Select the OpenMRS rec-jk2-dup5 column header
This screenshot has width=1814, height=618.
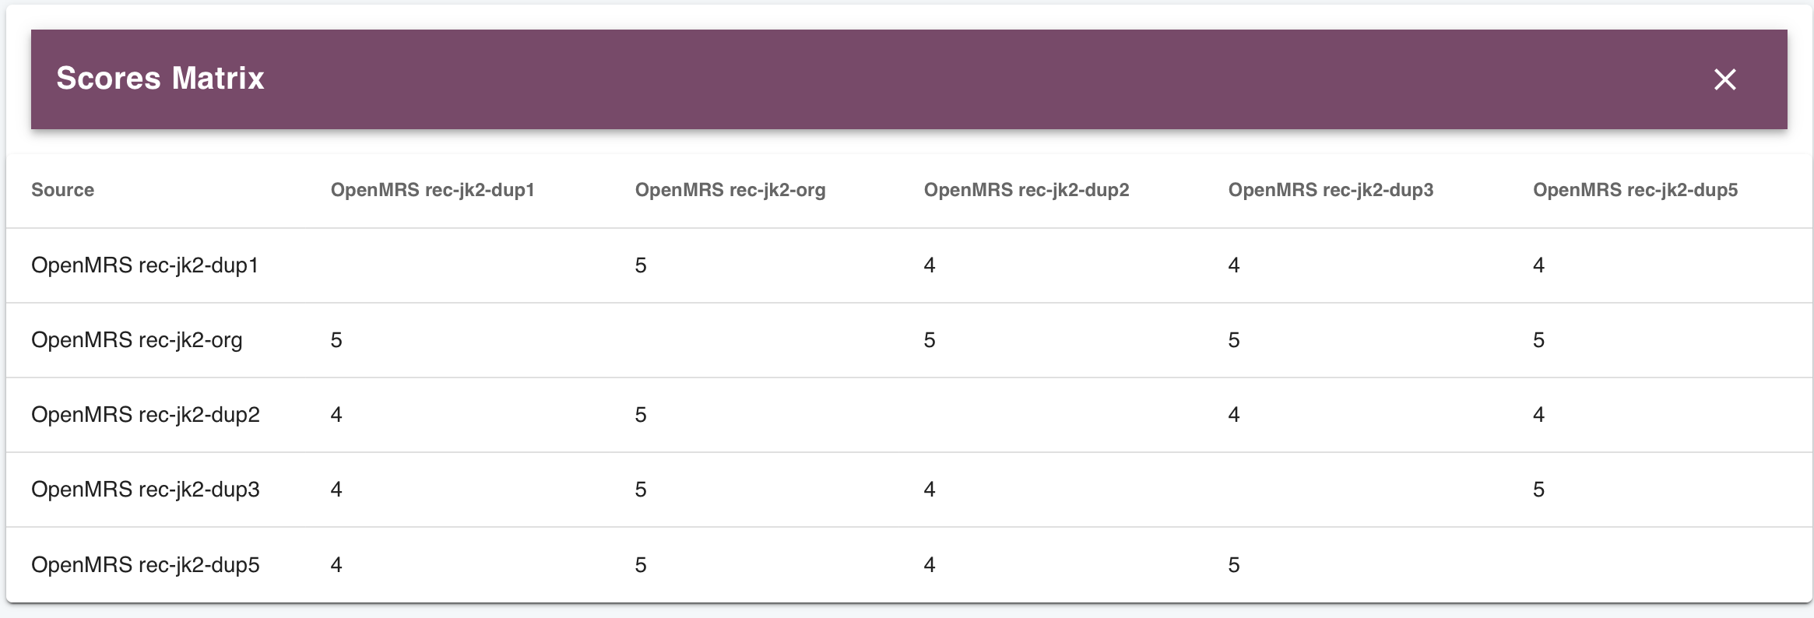(x=1635, y=190)
